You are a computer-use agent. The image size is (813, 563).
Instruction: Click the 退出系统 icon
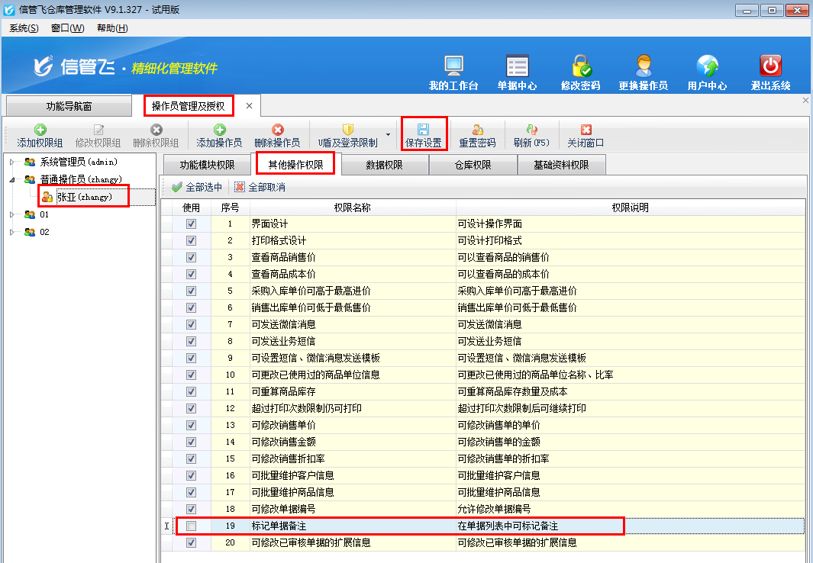(769, 70)
